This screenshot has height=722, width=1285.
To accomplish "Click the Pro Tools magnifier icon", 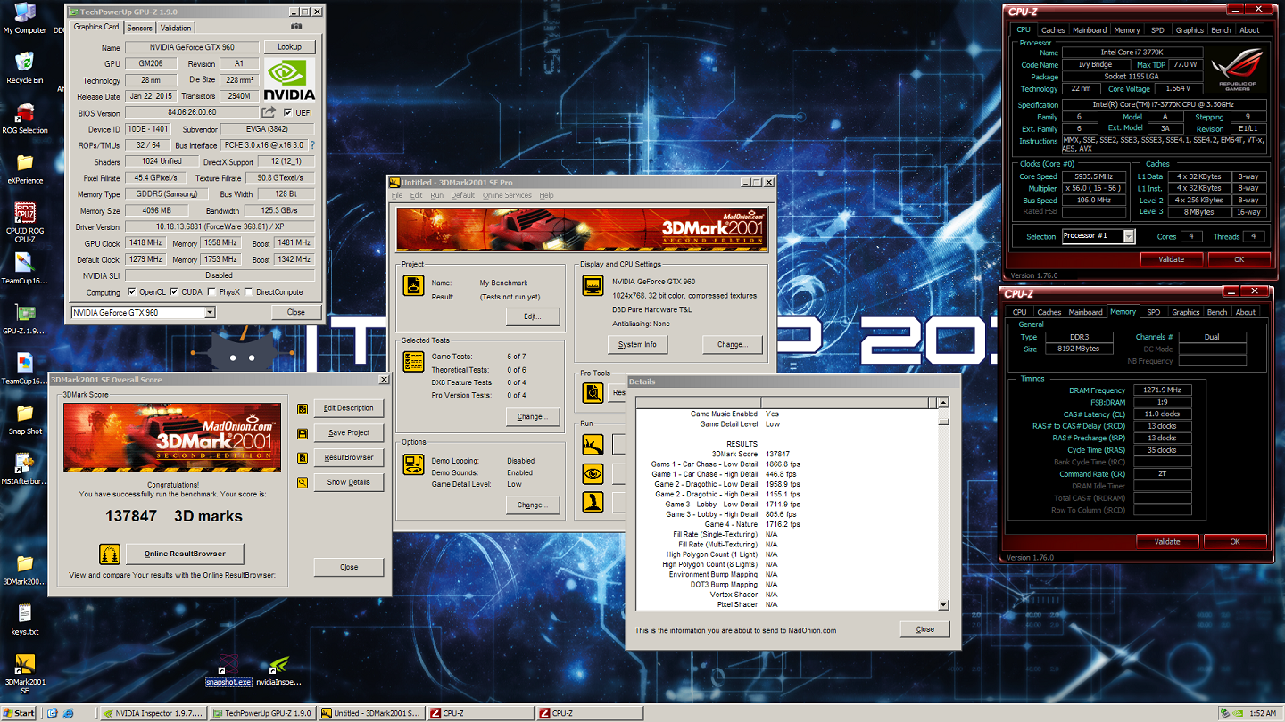I will pyautogui.click(x=593, y=392).
